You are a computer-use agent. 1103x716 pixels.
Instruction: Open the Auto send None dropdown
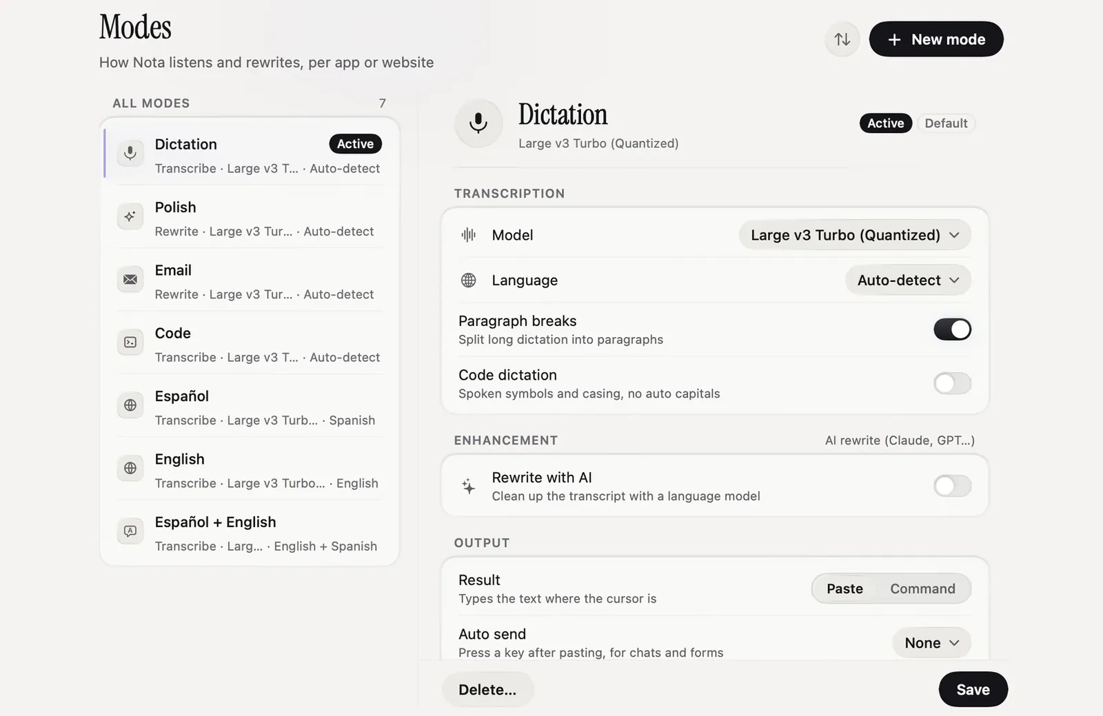tap(931, 643)
